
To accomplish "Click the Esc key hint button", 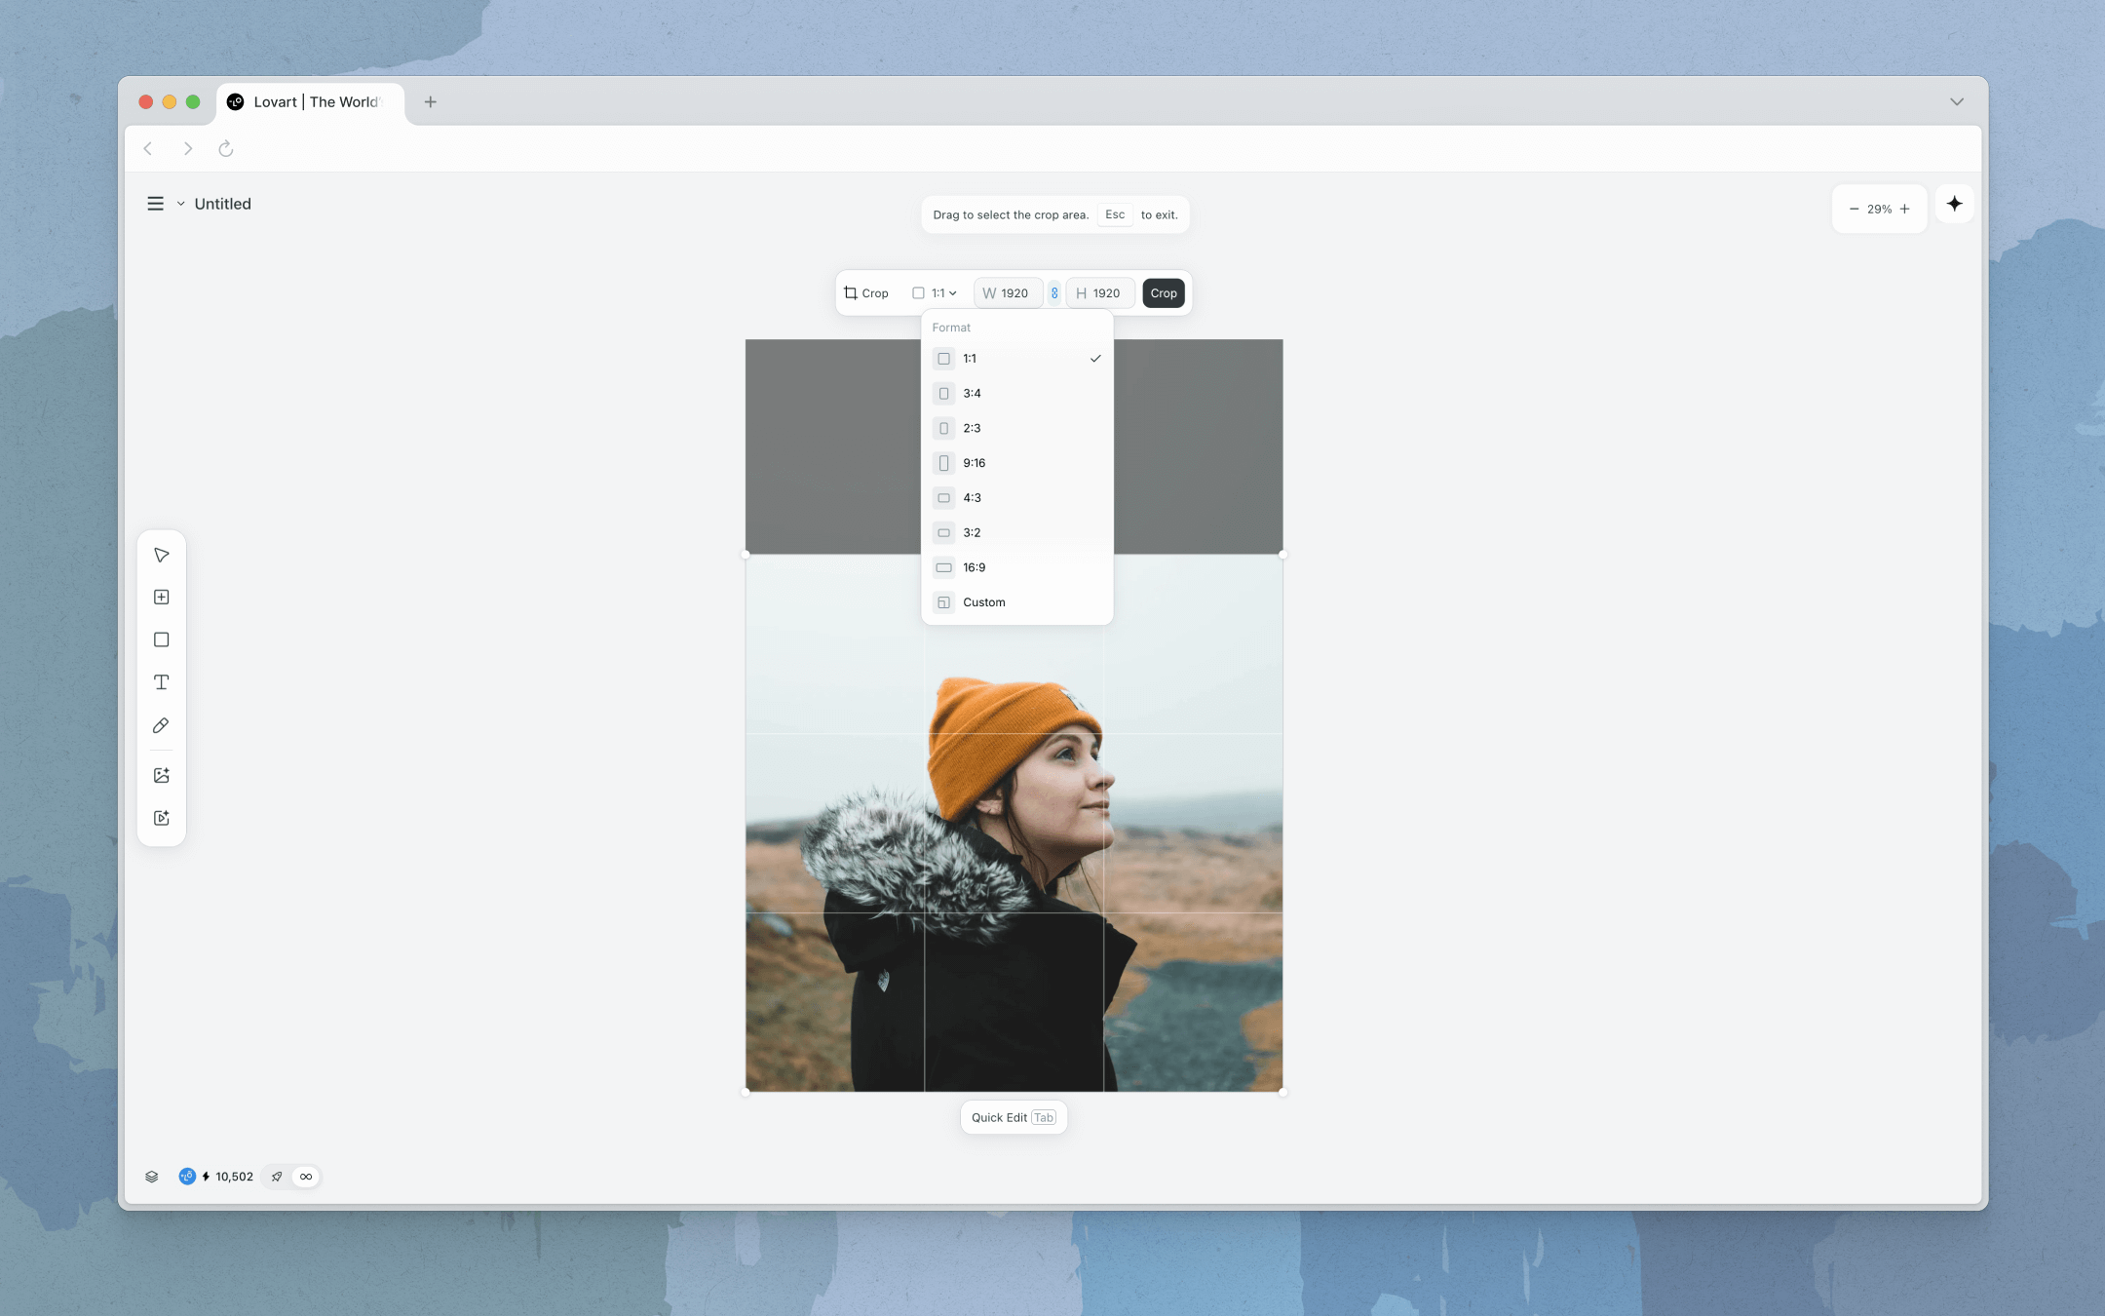I will click(1115, 214).
